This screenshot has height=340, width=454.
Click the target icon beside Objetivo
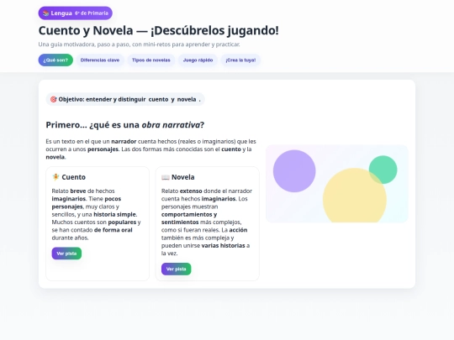(x=53, y=99)
